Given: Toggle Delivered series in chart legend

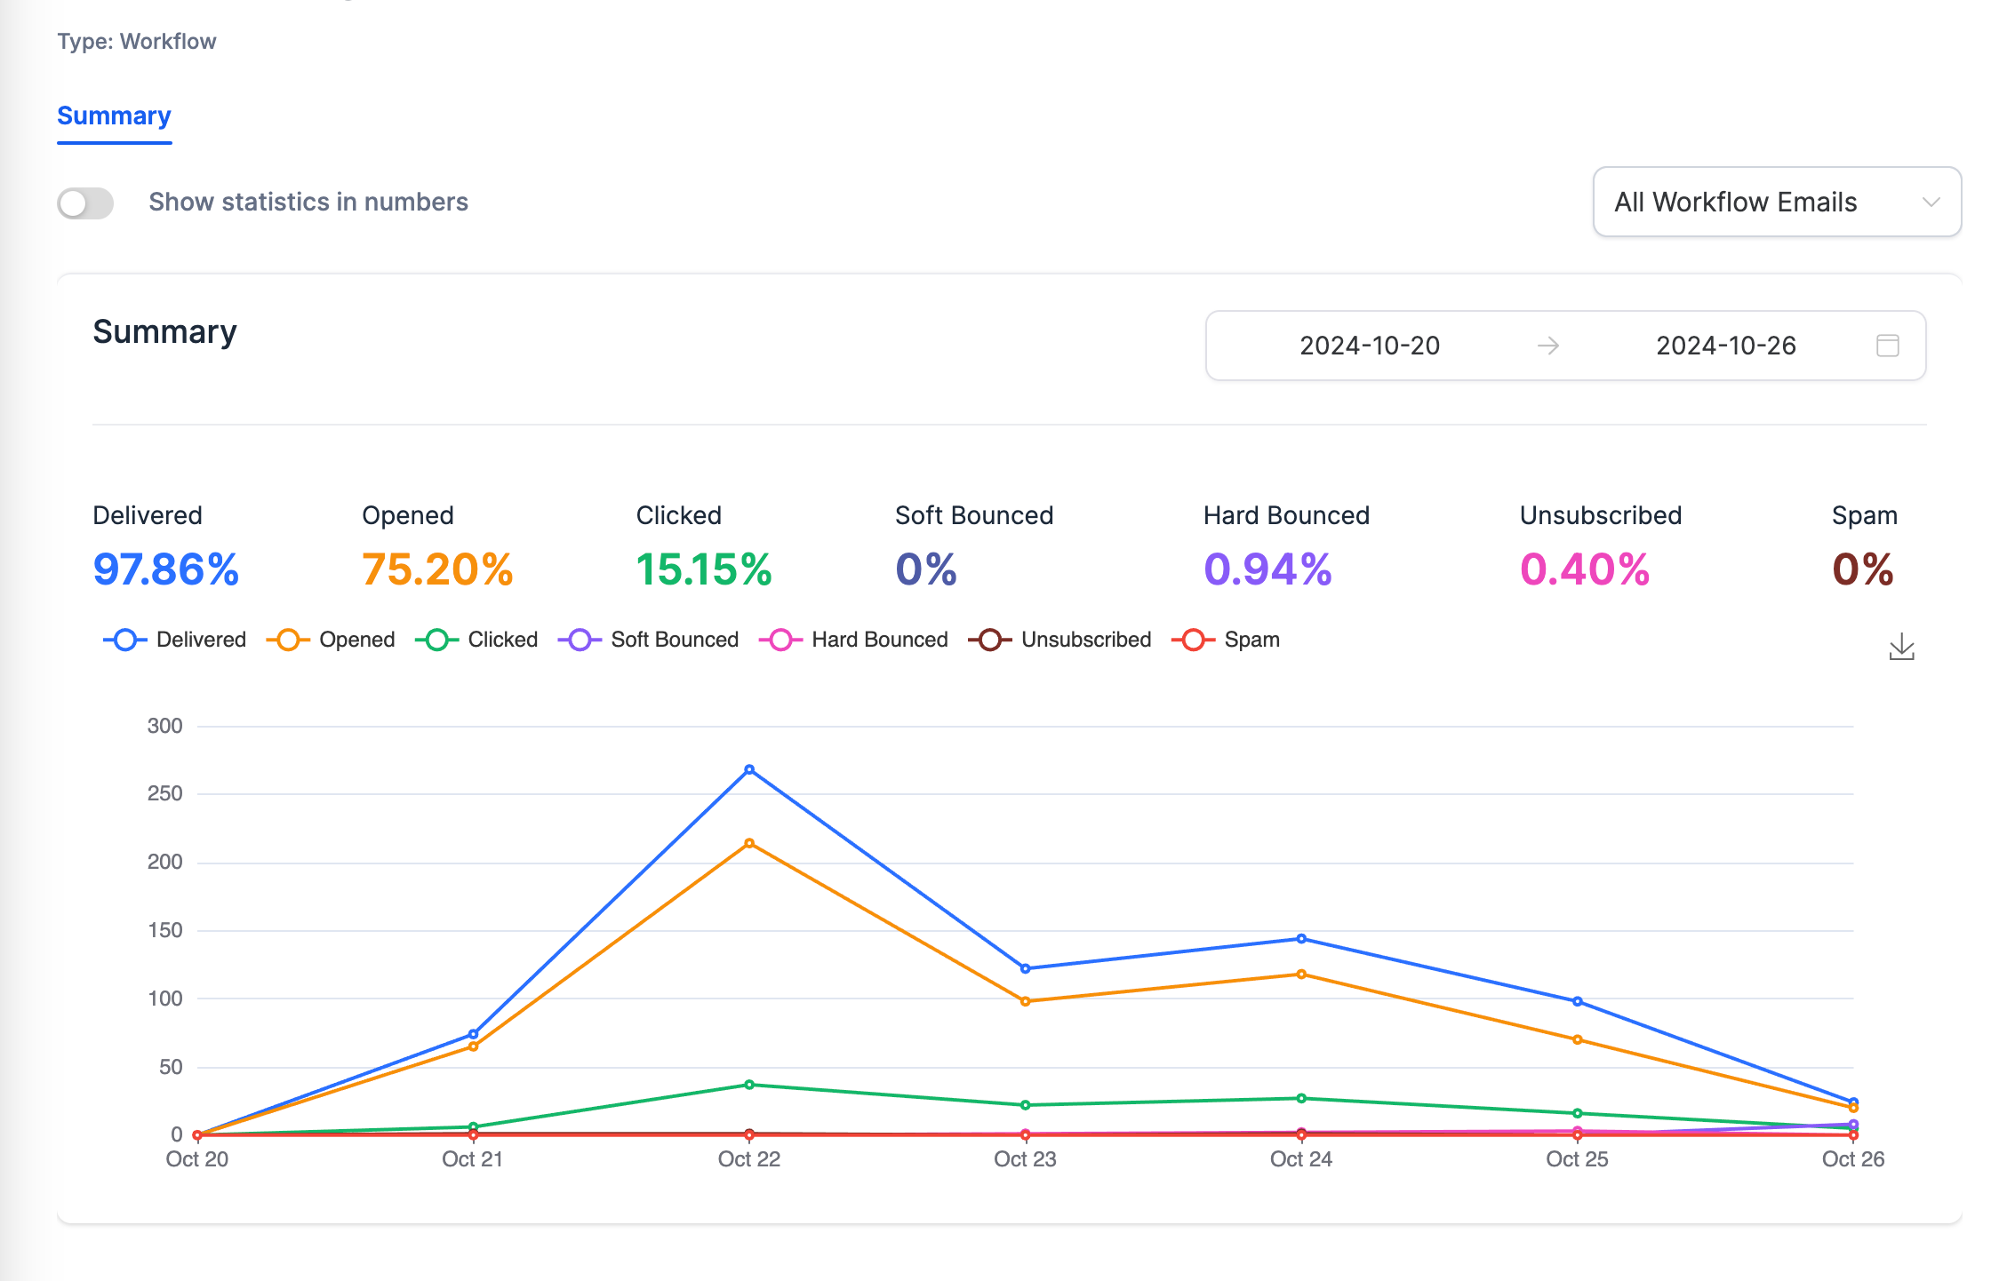Looking at the screenshot, I should coord(174,640).
